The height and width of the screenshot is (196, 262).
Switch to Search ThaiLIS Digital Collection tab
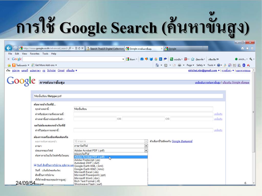click(105, 49)
